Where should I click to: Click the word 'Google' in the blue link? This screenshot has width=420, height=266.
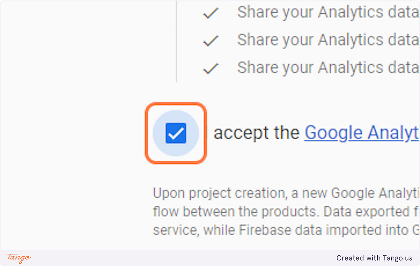pos(333,133)
